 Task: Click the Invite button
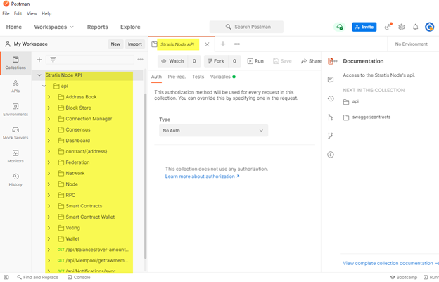pyautogui.click(x=364, y=27)
